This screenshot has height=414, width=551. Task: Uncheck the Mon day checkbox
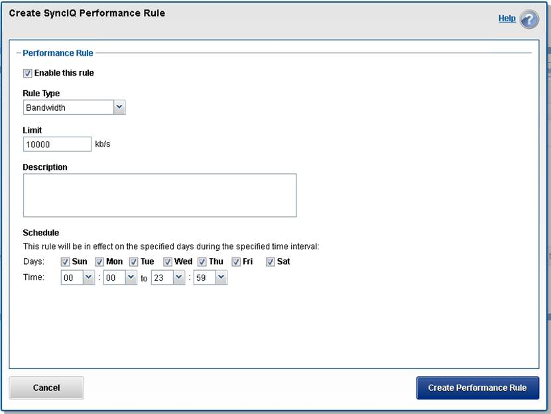[x=99, y=262]
